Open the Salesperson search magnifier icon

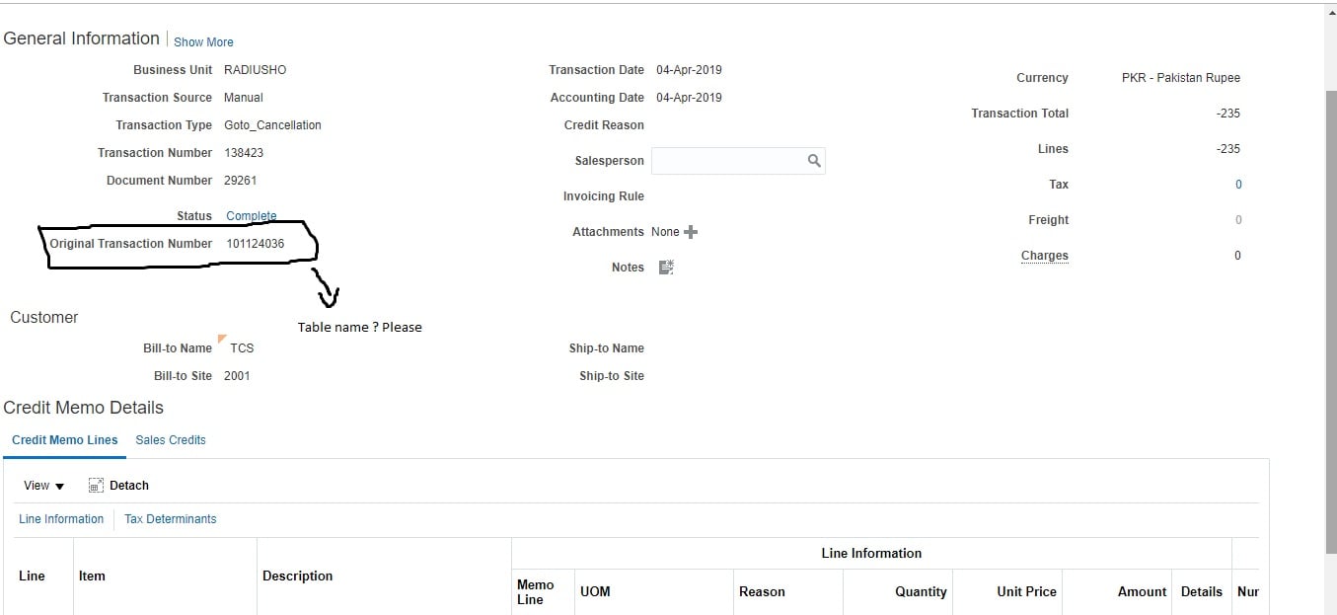(815, 160)
